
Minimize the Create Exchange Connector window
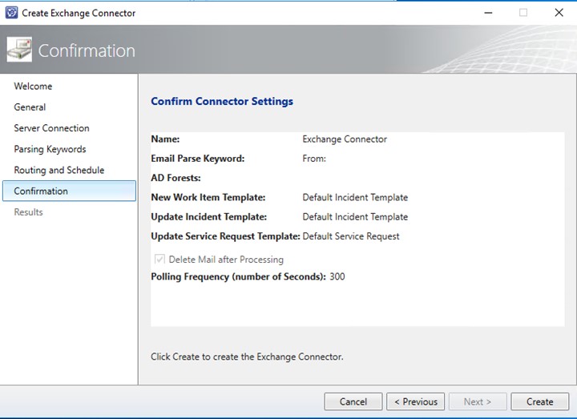[488, 13]
